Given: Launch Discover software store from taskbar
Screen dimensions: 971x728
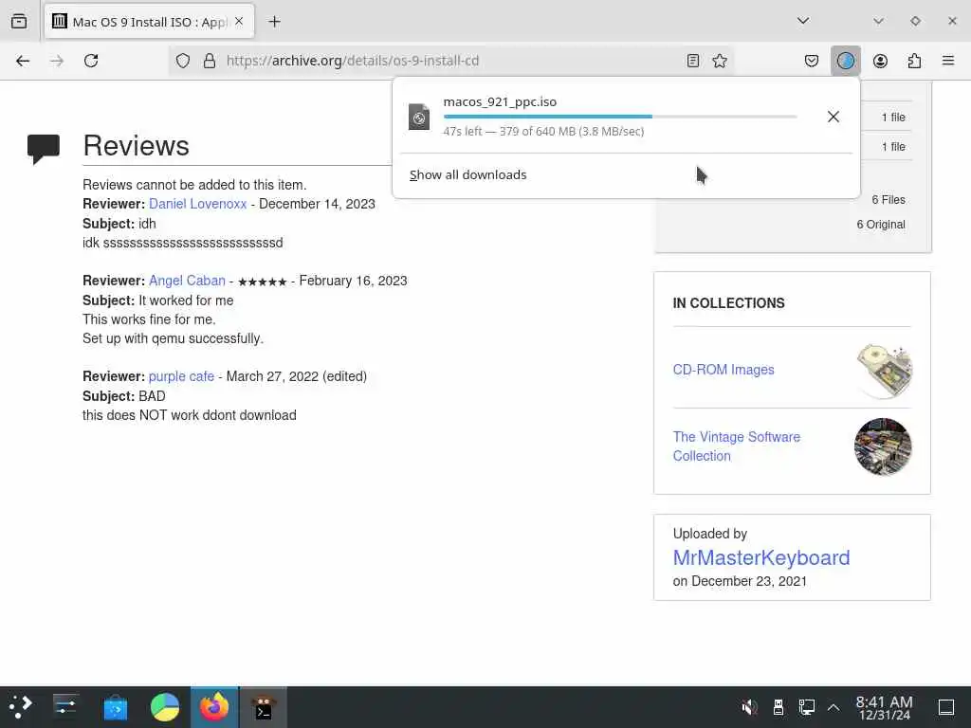Looking at the screenshot, I should [115, 707].
